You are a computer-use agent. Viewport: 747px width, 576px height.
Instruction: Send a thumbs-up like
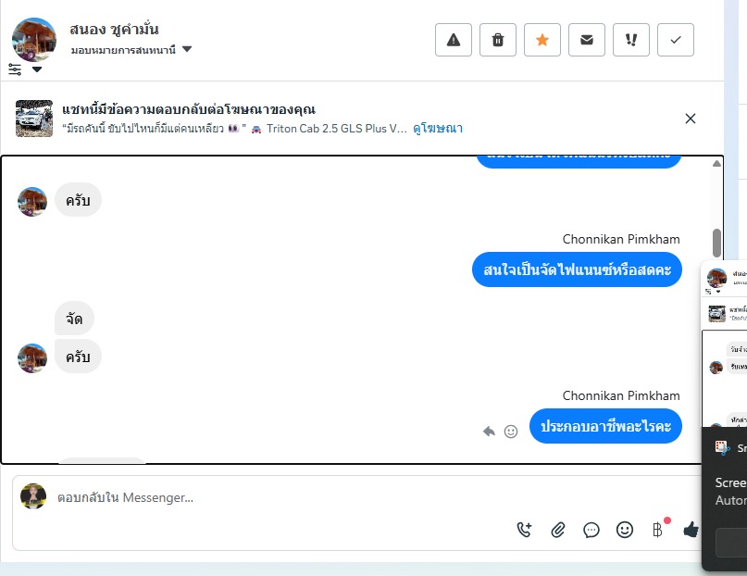pyautogui.click(x=691, y=530)
